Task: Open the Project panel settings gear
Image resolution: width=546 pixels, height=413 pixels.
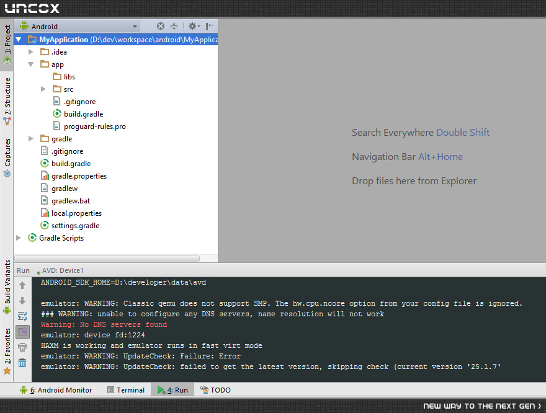Action: 194,26
